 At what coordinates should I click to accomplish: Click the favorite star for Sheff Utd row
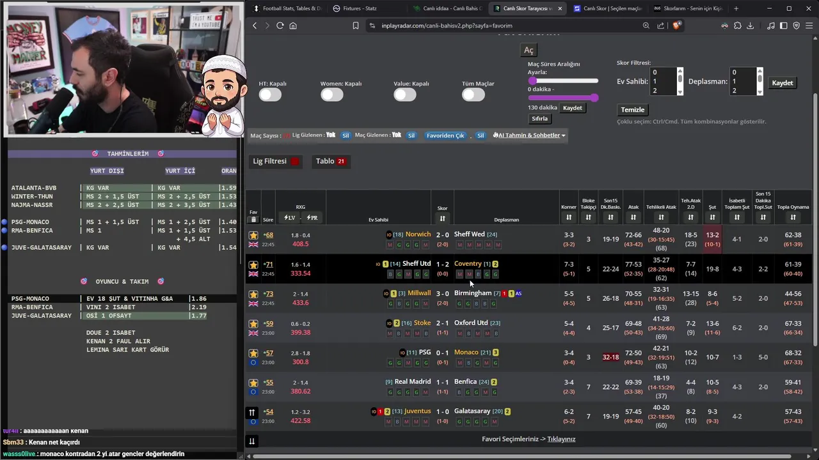(x=253, y=264)
